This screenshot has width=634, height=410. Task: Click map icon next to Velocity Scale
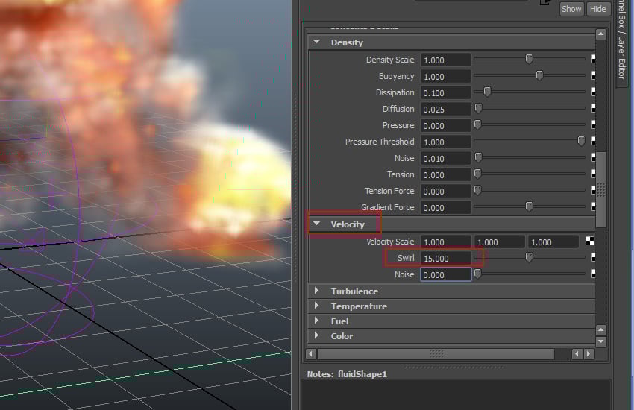590,241
